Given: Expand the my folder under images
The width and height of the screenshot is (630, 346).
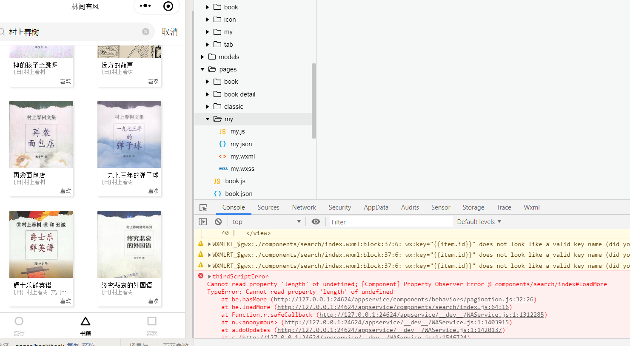Looking at the screenshot, I should click(207, 32).
